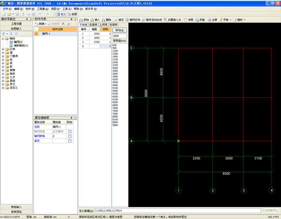Expand the 柱 tree folder
The width and height of the screenshot is (281, 219).
click(3, 60)
